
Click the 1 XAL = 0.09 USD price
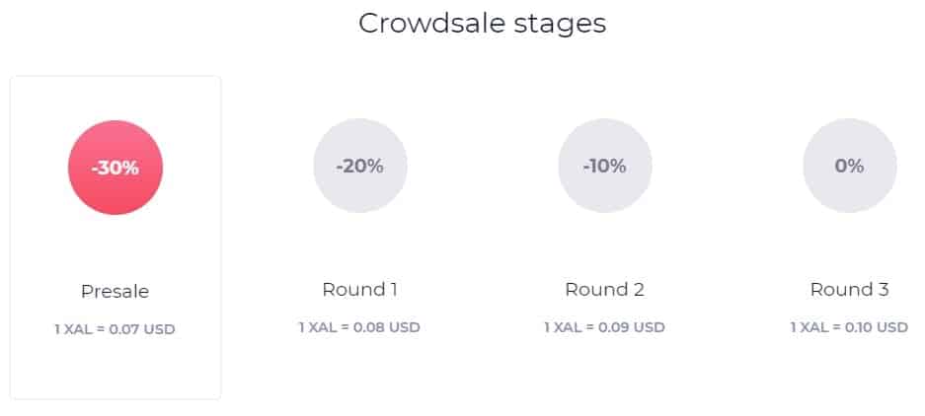click(x=605, y=327)
